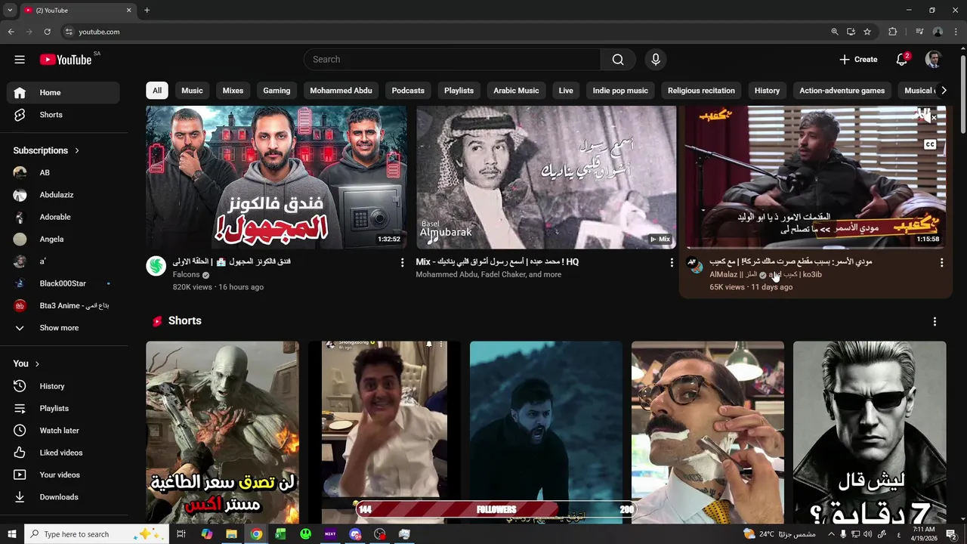Open Watch later in the sidebar
Screen dimensions: 967x544
coord(63,431)
